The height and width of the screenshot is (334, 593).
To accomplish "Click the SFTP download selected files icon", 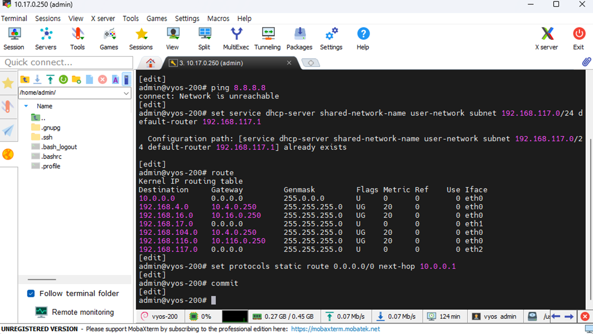I will 37,80.
